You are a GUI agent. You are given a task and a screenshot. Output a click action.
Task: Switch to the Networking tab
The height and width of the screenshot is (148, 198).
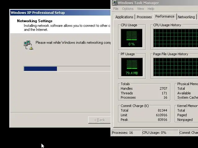click(186, 17)
